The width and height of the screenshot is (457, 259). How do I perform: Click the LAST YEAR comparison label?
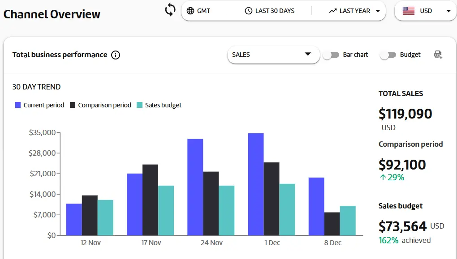click(355, 11)
